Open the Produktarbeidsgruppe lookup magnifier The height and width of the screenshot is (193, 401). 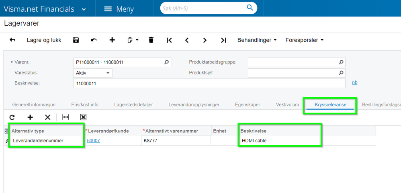coord(341,62)
